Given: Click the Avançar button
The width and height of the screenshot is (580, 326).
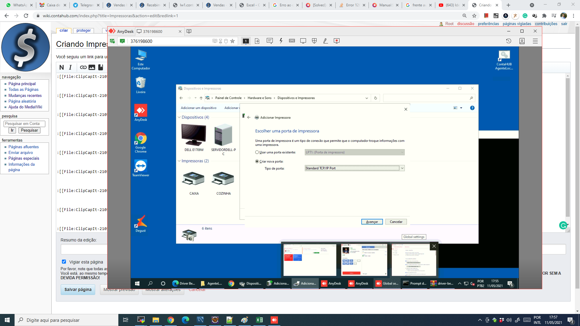Looking at the screenshot, I should tap(372, 222).
